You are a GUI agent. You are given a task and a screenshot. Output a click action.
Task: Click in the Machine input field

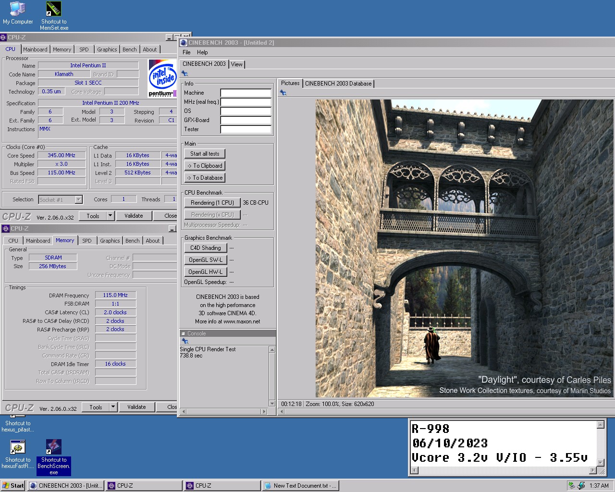tap(246, 93)
